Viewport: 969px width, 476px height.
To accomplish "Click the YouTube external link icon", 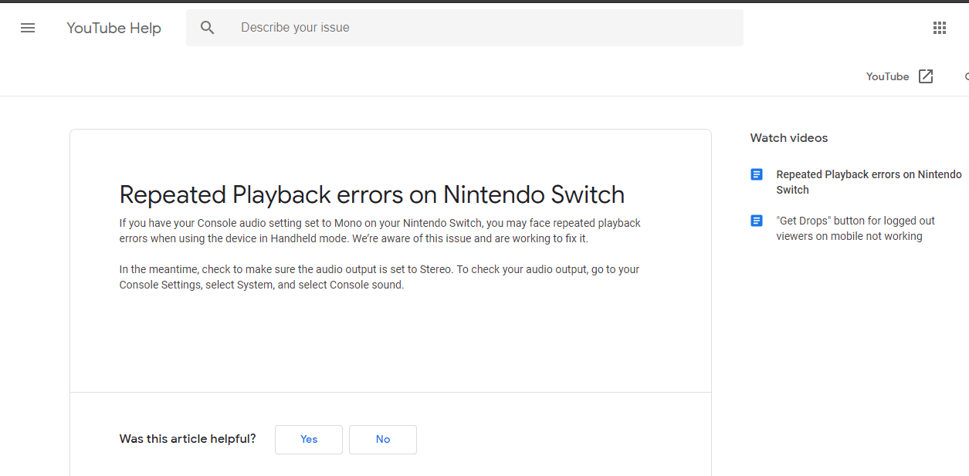I will point(926,76).
